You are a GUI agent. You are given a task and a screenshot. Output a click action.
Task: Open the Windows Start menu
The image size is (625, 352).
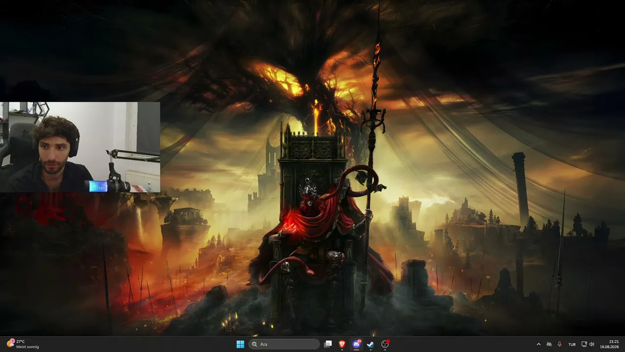click(x=240, y=344)
